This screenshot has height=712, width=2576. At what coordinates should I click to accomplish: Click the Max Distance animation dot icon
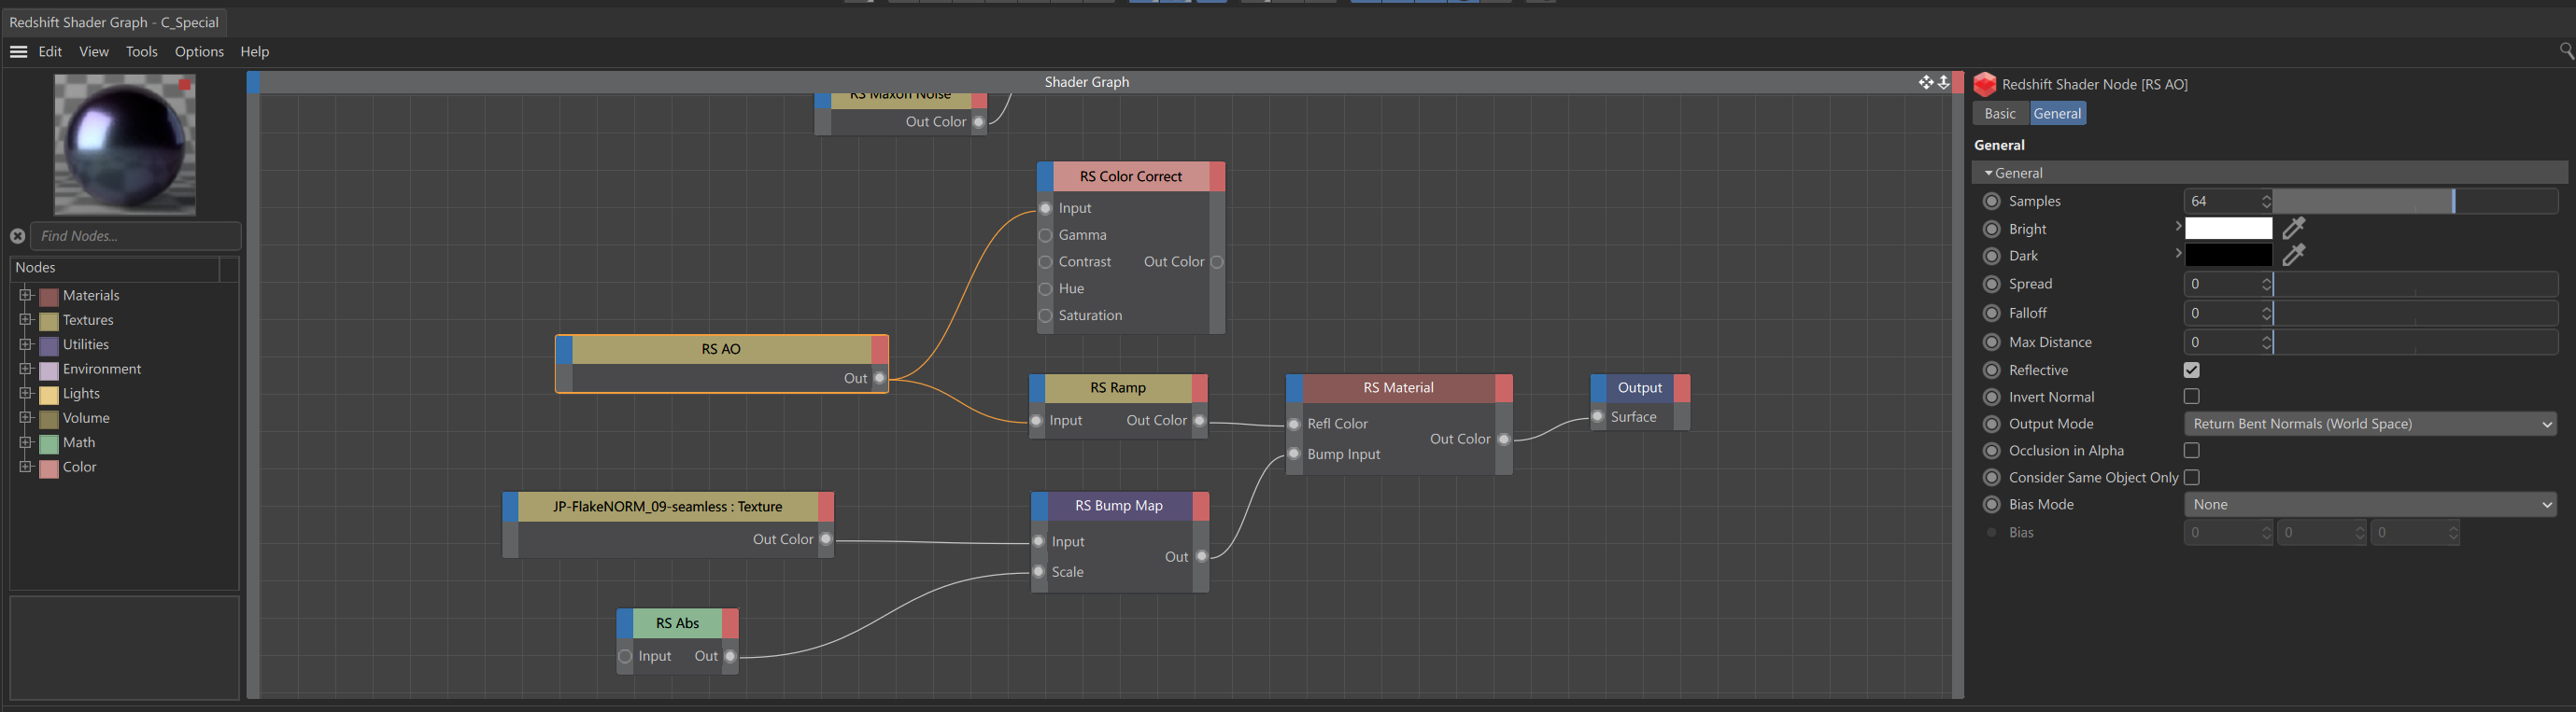point(1991,342)
